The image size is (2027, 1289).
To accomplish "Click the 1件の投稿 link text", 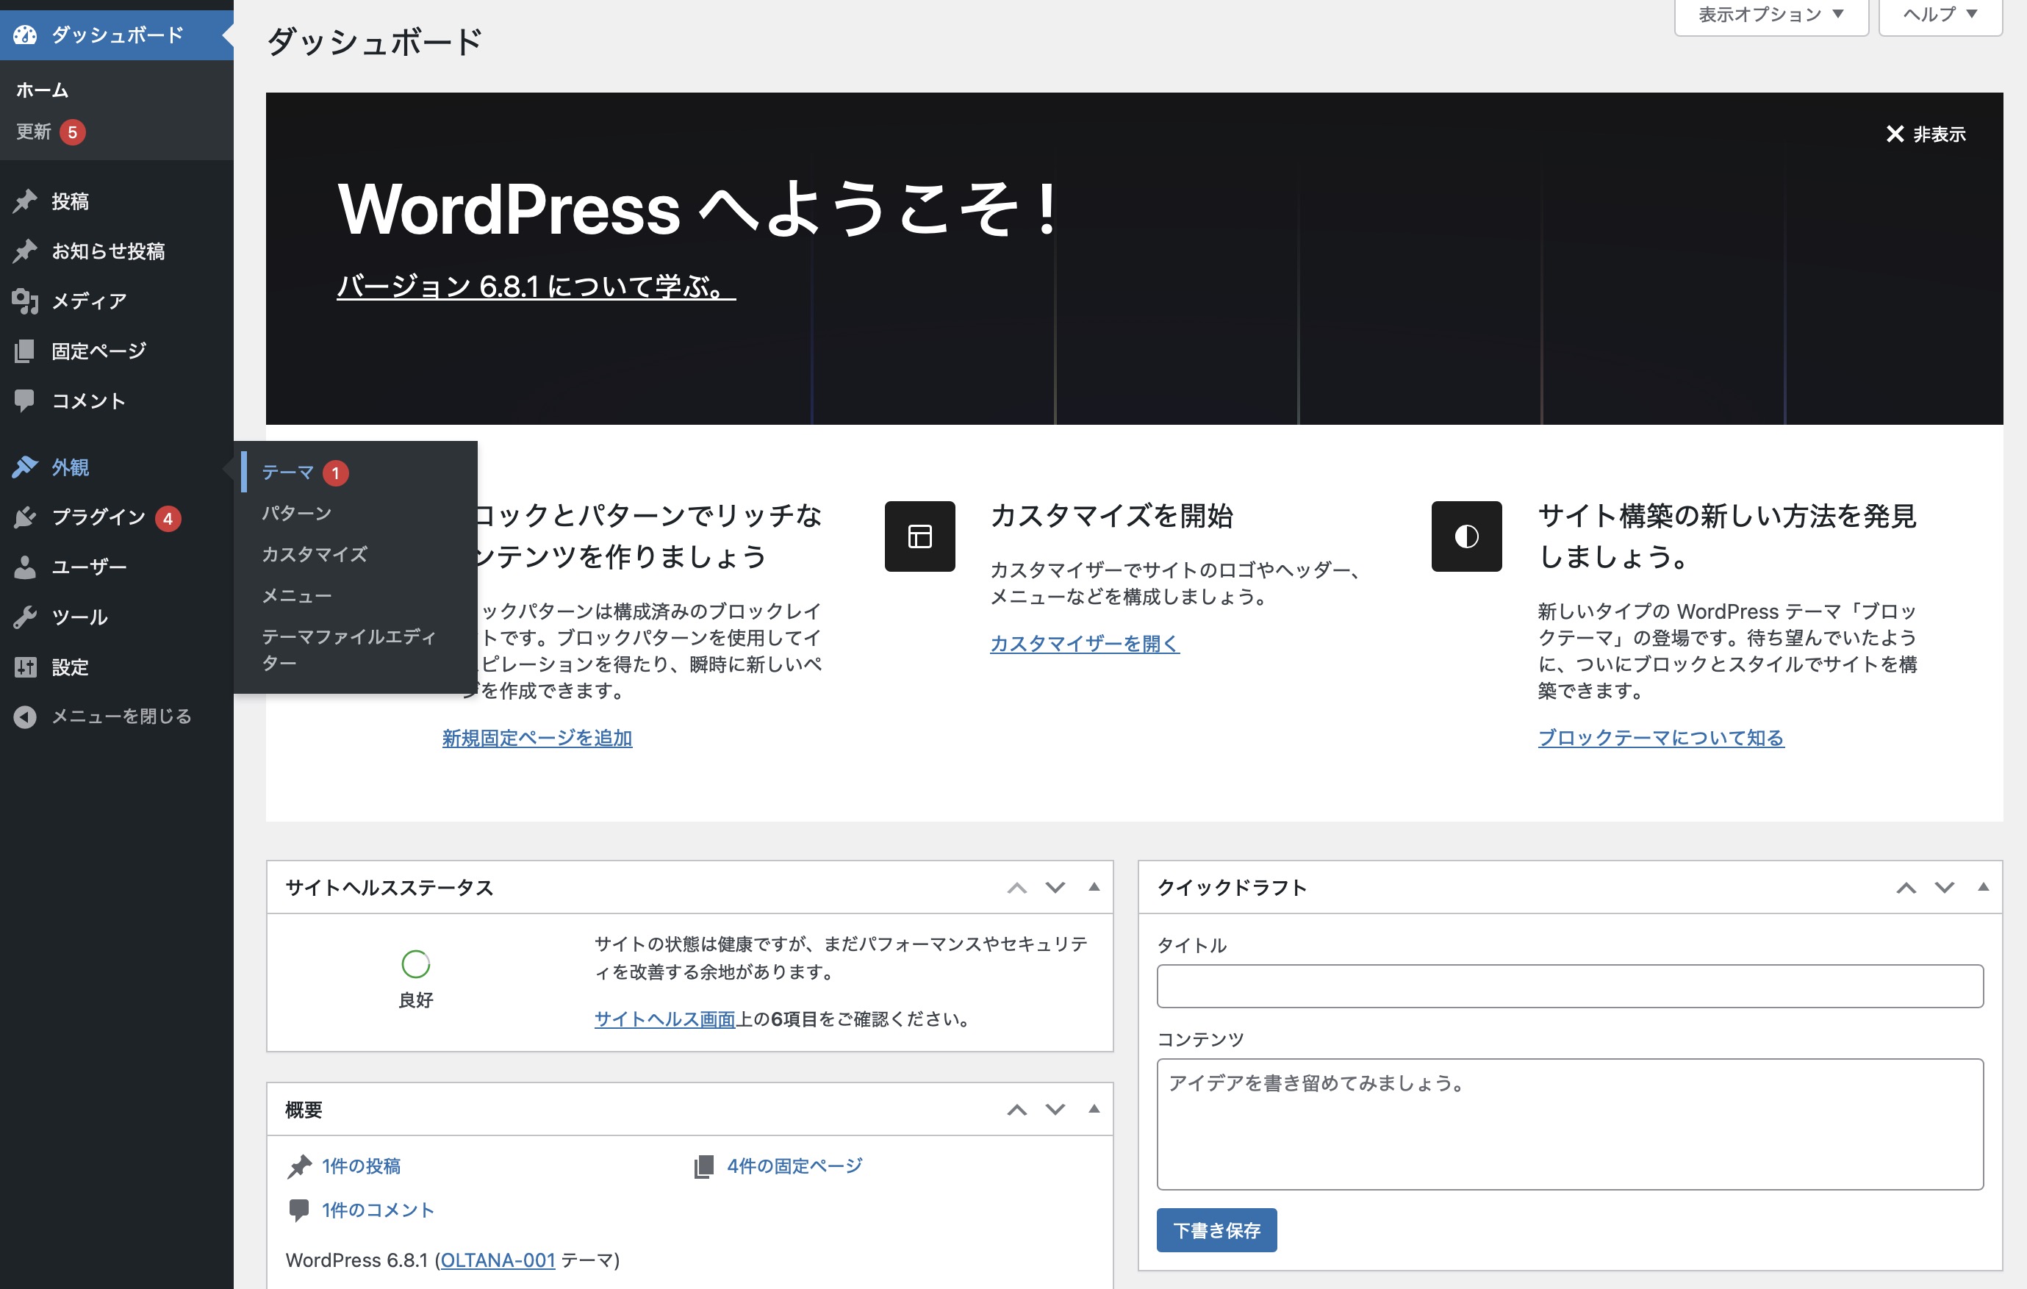I will pos(361,1166).
